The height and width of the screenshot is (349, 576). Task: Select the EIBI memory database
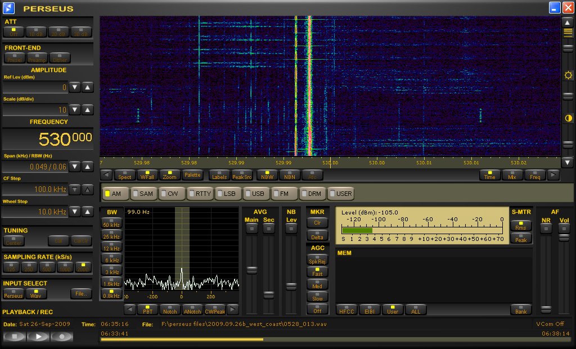[x=370, y=310]
